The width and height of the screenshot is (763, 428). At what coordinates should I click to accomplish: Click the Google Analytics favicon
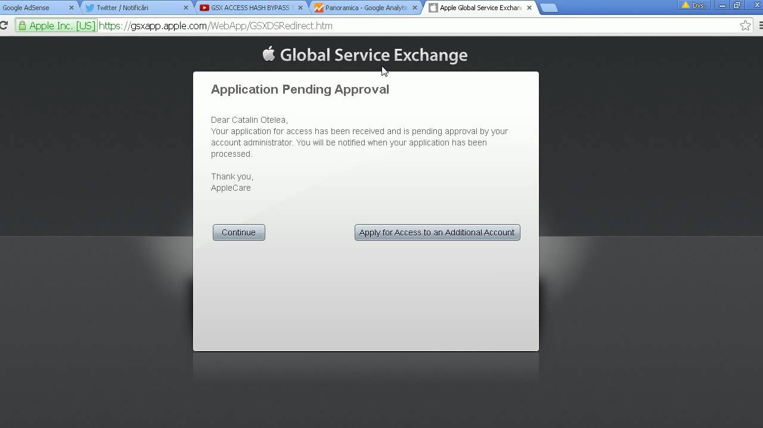(x=319, y=8)
